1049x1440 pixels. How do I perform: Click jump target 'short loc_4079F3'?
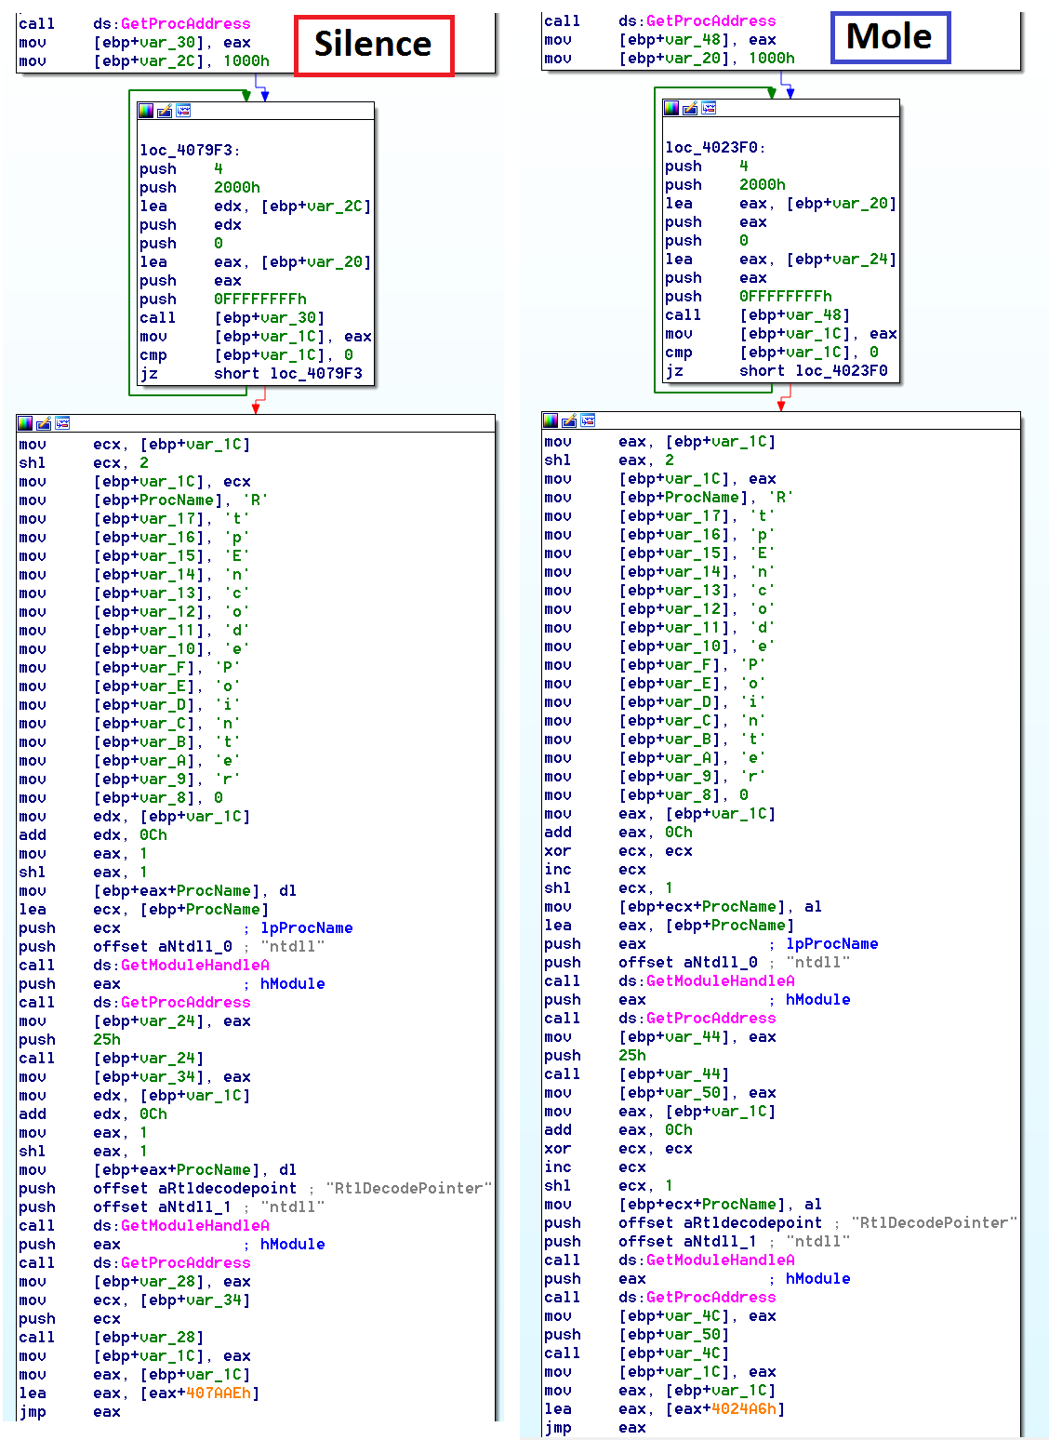click(x=288, y=374)
